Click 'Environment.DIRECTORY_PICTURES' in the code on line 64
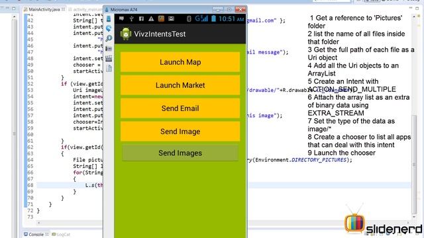Image resolution: width=424 pixels, height=238 pixels. pyautogui.click(x=300, y=160)
